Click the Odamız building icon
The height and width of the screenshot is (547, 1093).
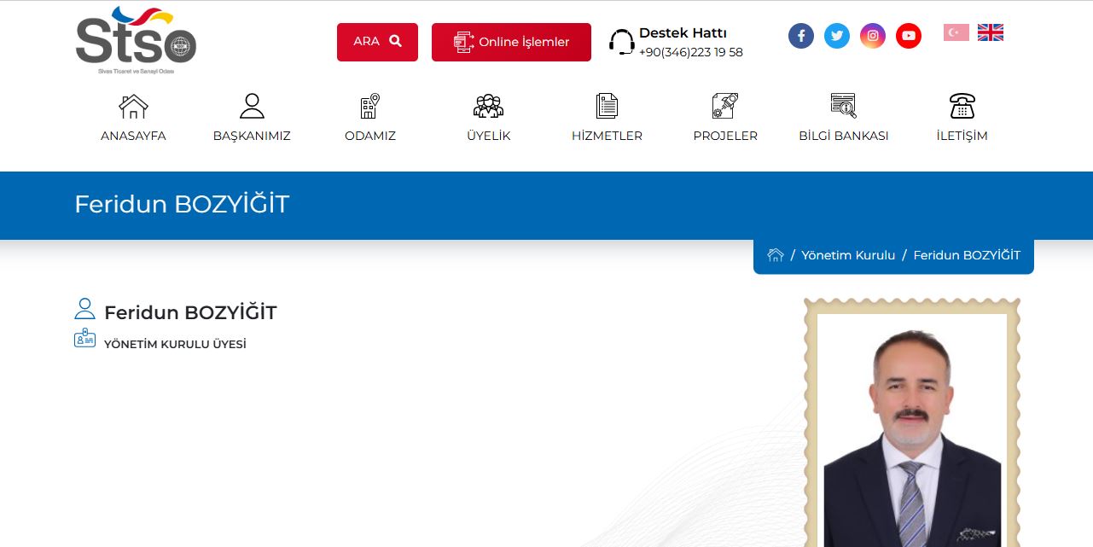coord(370,106)
